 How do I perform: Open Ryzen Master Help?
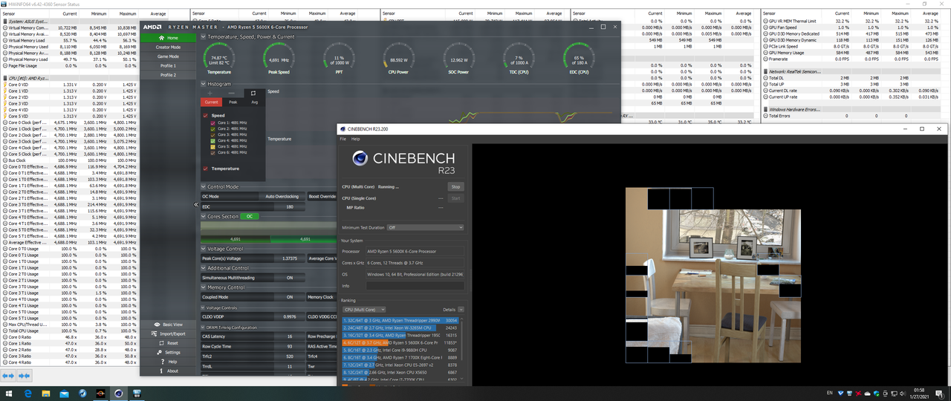tap(168, 362)
